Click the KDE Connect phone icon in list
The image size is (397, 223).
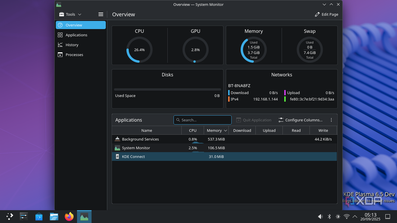click(x=117, y=157)
